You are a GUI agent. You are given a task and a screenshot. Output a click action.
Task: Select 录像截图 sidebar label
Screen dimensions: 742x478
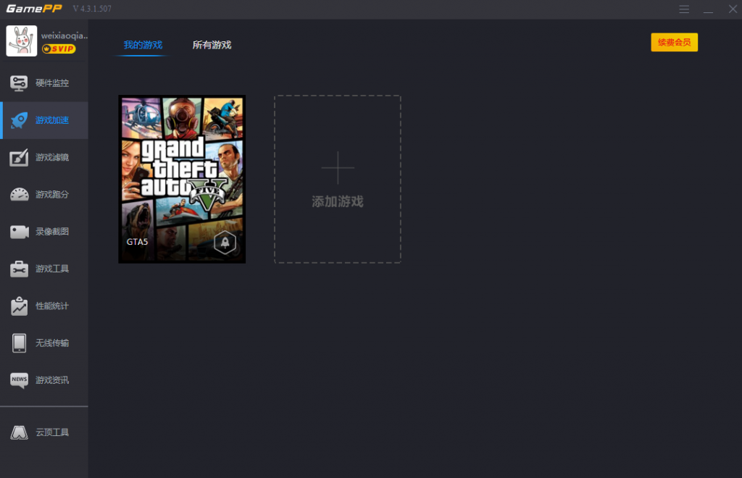[x=52, y=232]
